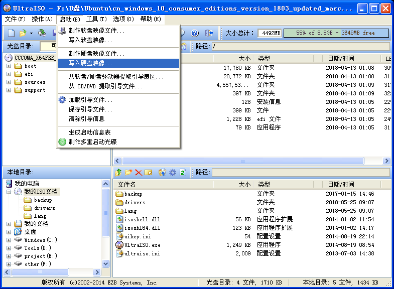Click the gear icon beside 加载引导文件

pos(62,100)
